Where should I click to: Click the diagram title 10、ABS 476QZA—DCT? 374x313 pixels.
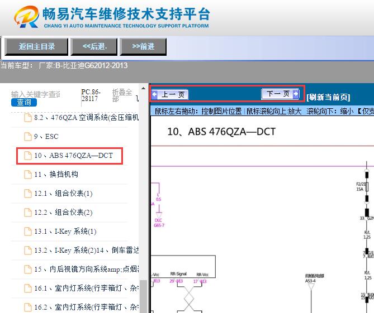221,132
